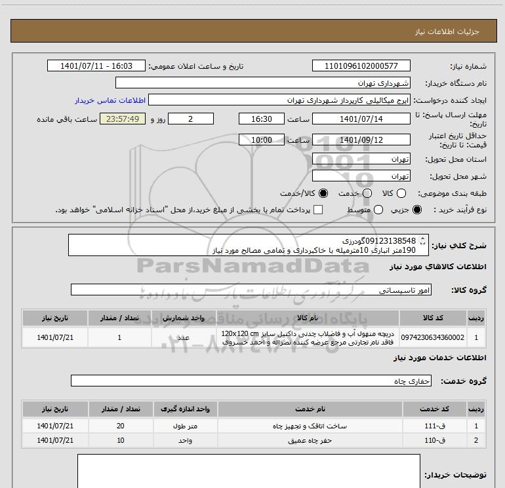Select the کالا radio button

(x=401, y=193)
